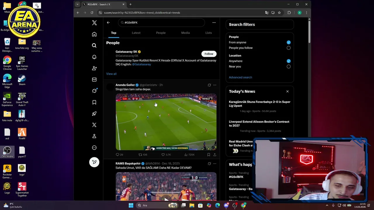The width and height of the screenshot is (374, 210).
Task: Open the RAMS Başakşehir video thumbnail
Action: (166, 187)
